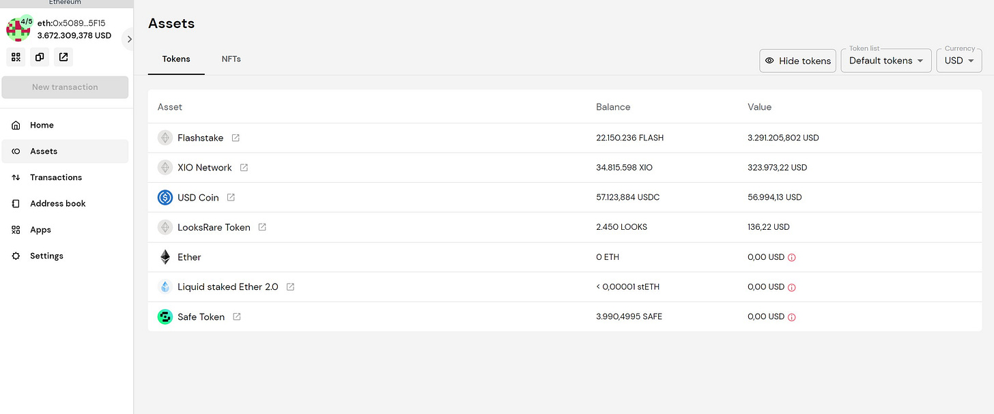Viewport: 994px width, 414px height.
Task: Open XIO Network external explorer link
Action: 244,168
